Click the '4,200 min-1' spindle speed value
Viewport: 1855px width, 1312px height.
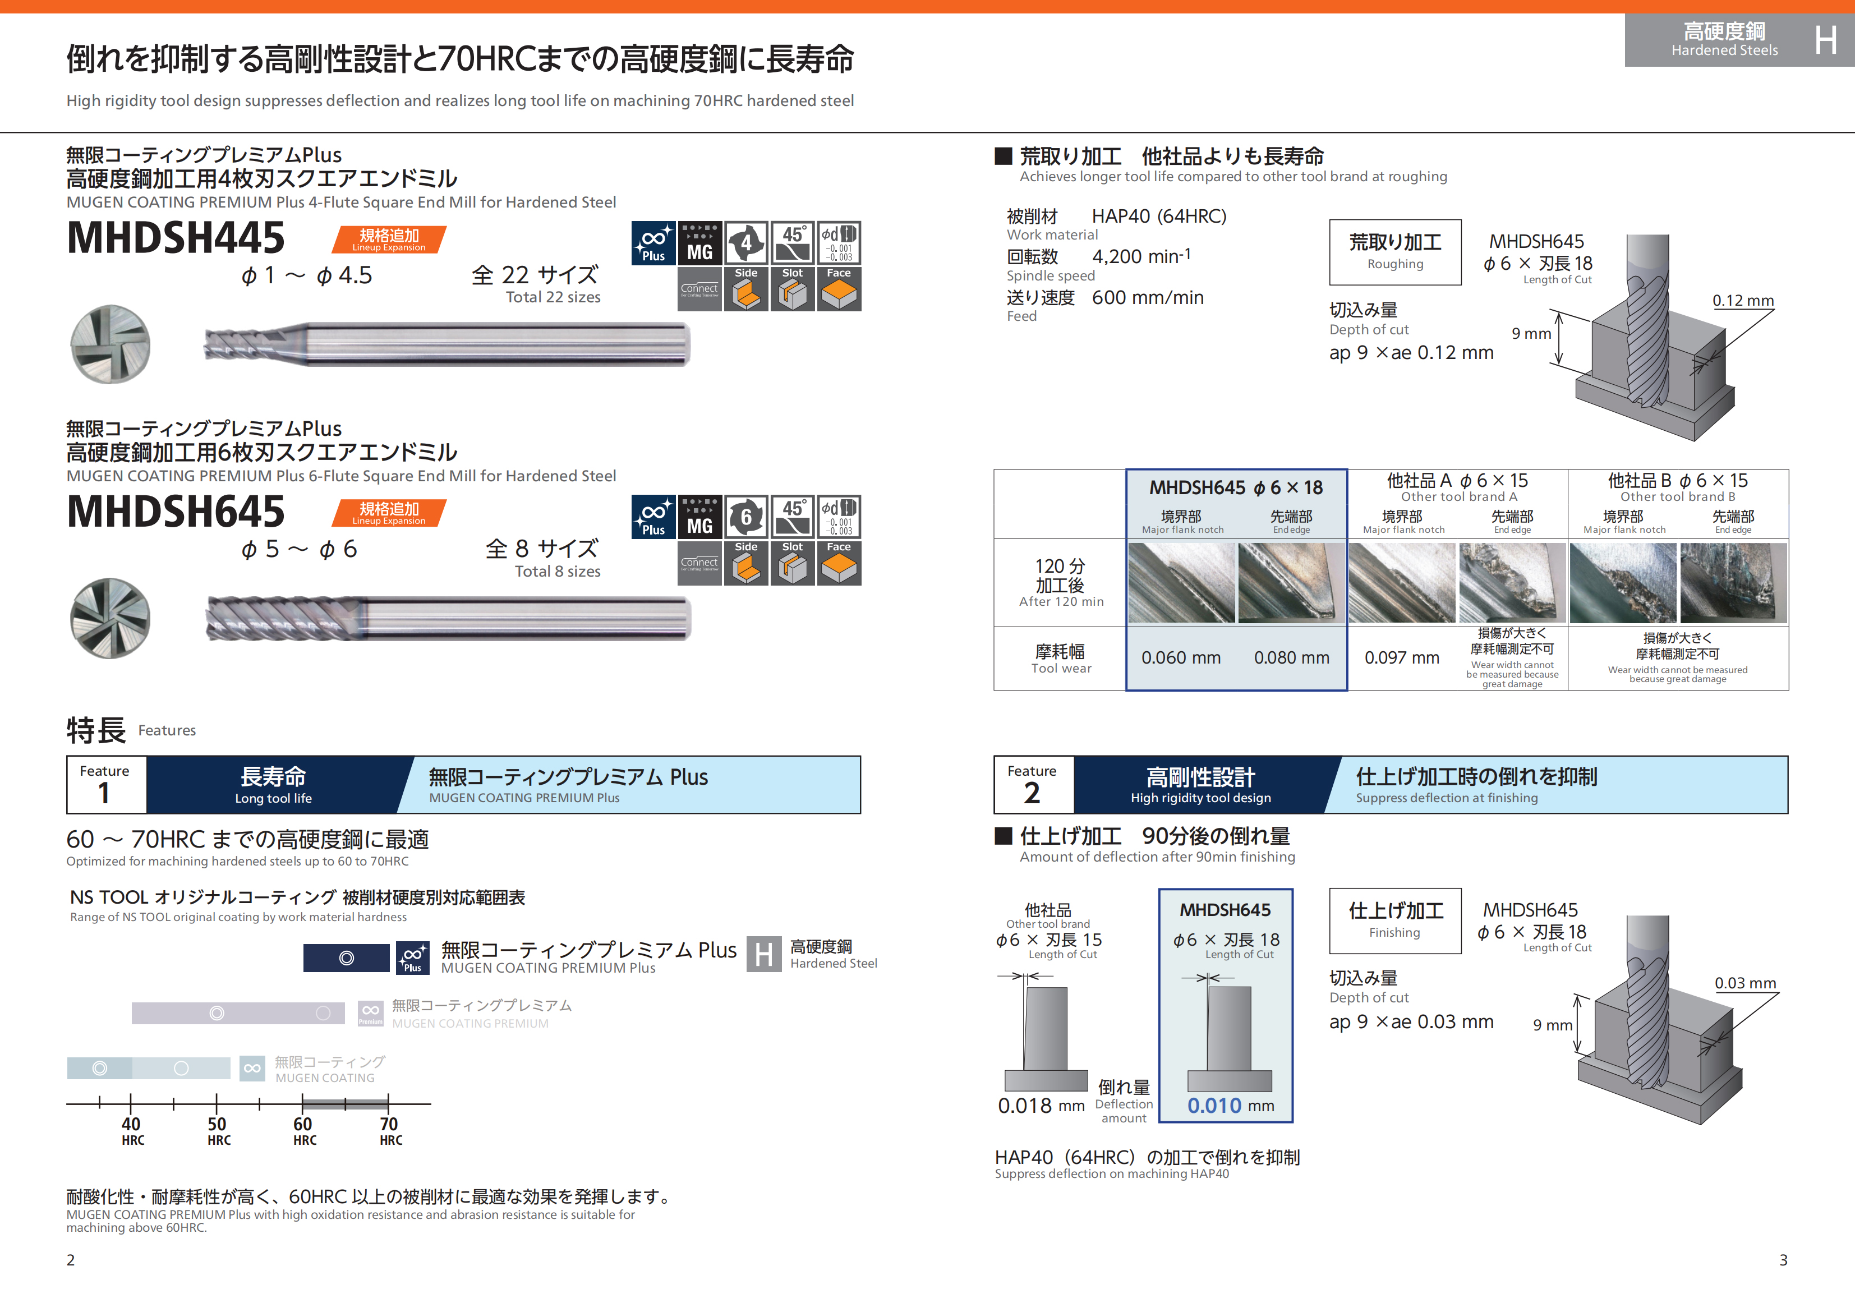(1141, 256)
